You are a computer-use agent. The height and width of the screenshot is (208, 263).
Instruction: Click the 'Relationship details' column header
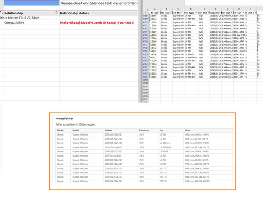click(x=99, y=13)
